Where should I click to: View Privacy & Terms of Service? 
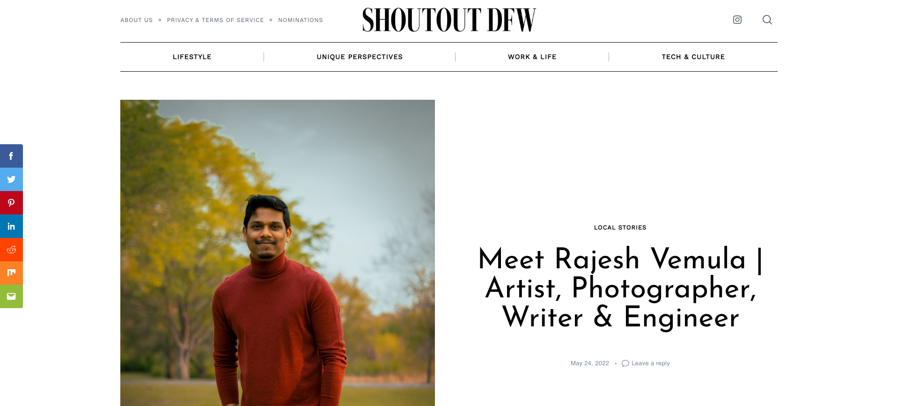(x=215, y=20)
